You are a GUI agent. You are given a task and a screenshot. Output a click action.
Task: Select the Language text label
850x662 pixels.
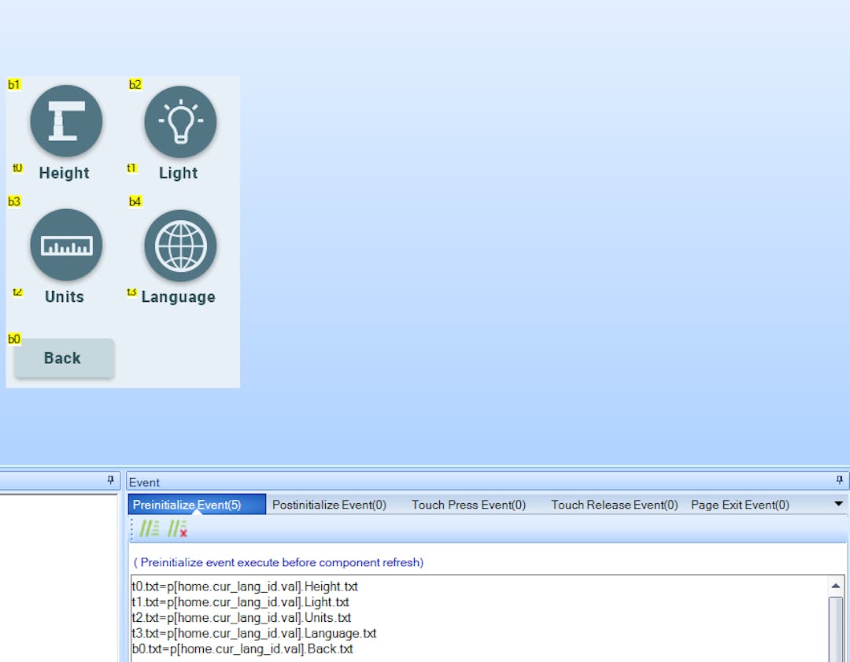(178, 297)
